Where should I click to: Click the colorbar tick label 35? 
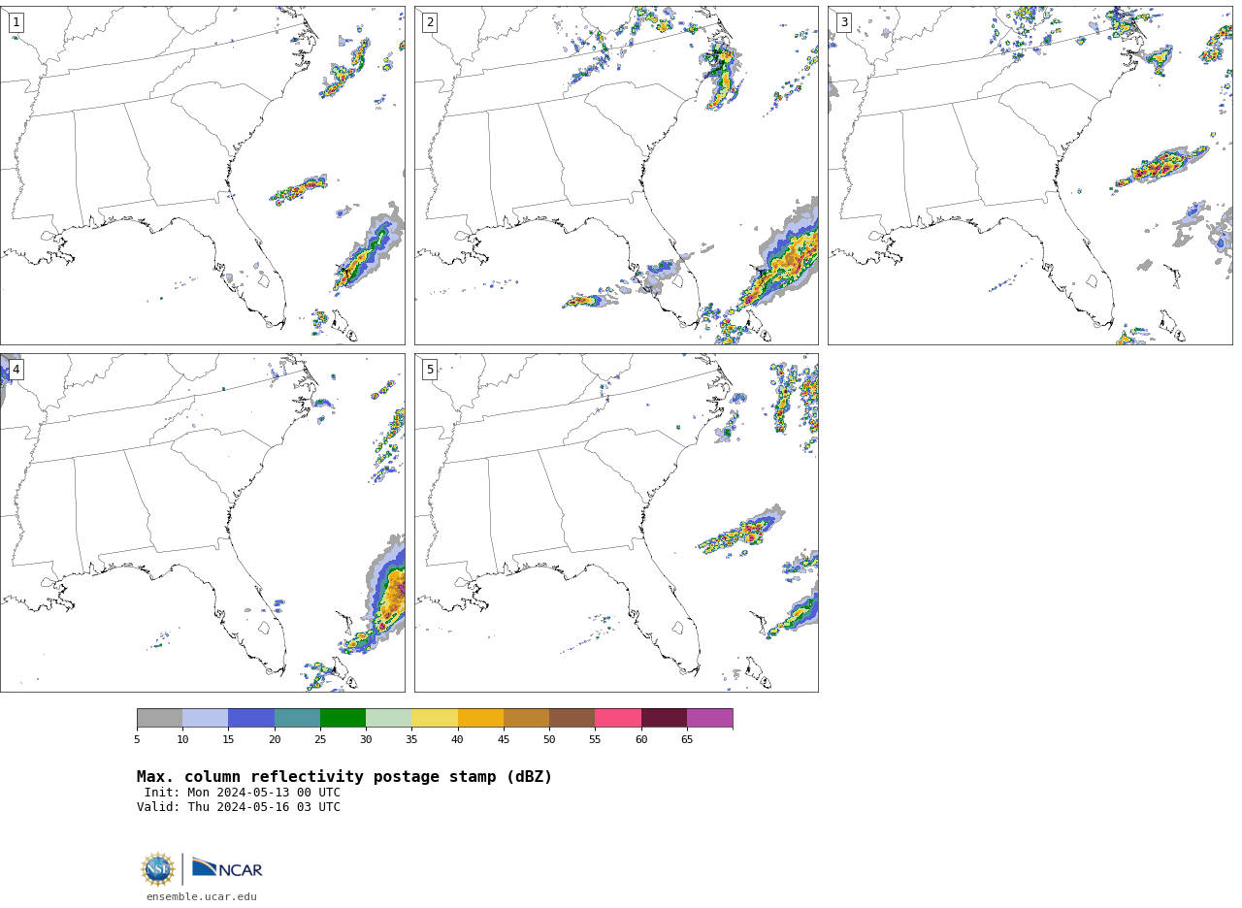pos(411,740)
